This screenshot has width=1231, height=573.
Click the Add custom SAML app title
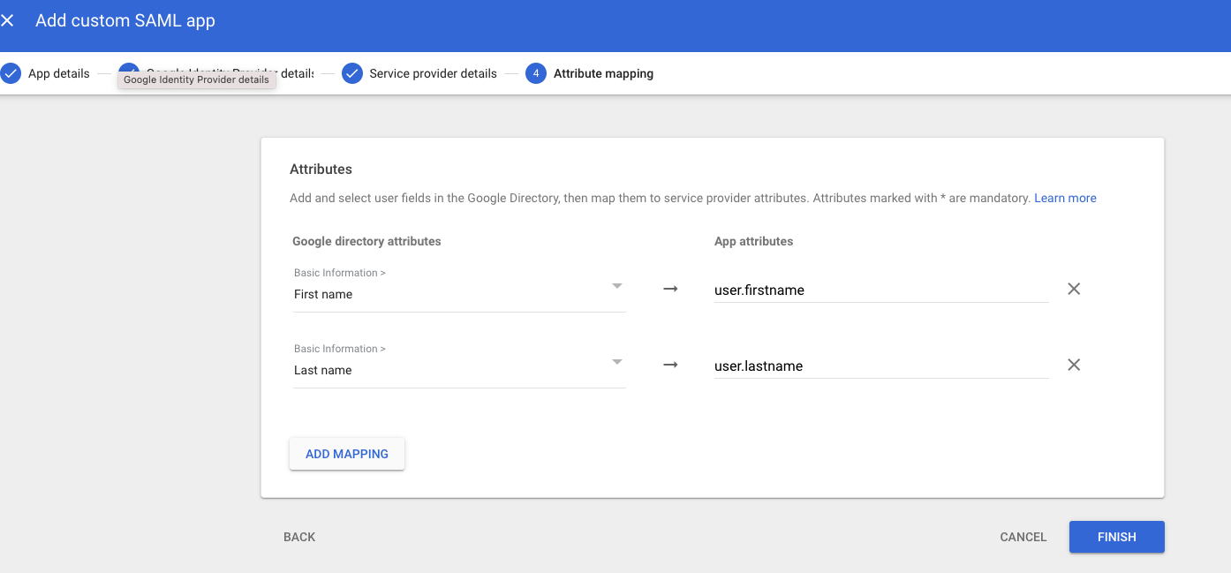125,20
